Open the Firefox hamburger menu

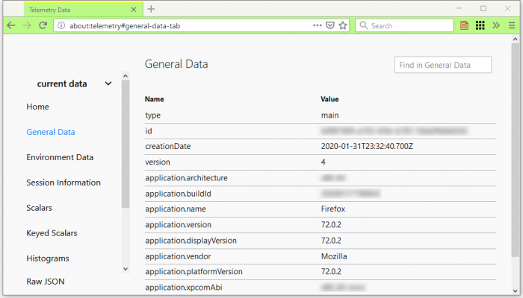[512, 25]
